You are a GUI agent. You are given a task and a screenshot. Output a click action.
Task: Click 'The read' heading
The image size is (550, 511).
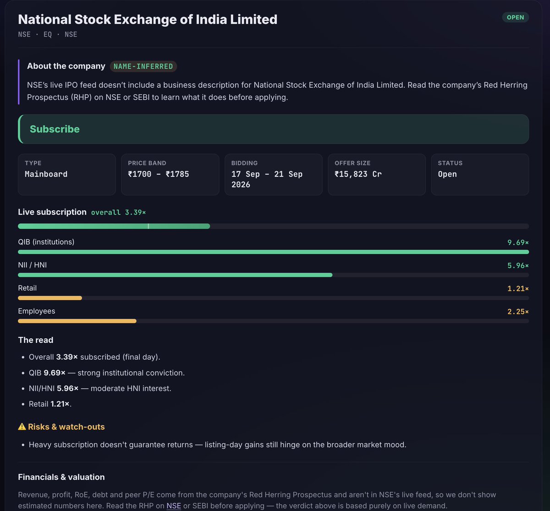pos(36,340)
